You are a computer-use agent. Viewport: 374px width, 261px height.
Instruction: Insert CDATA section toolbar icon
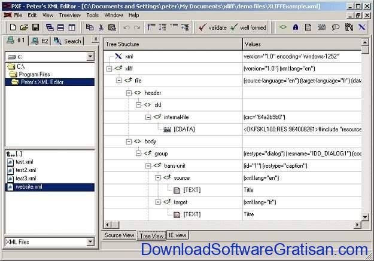tap(322, 27)
